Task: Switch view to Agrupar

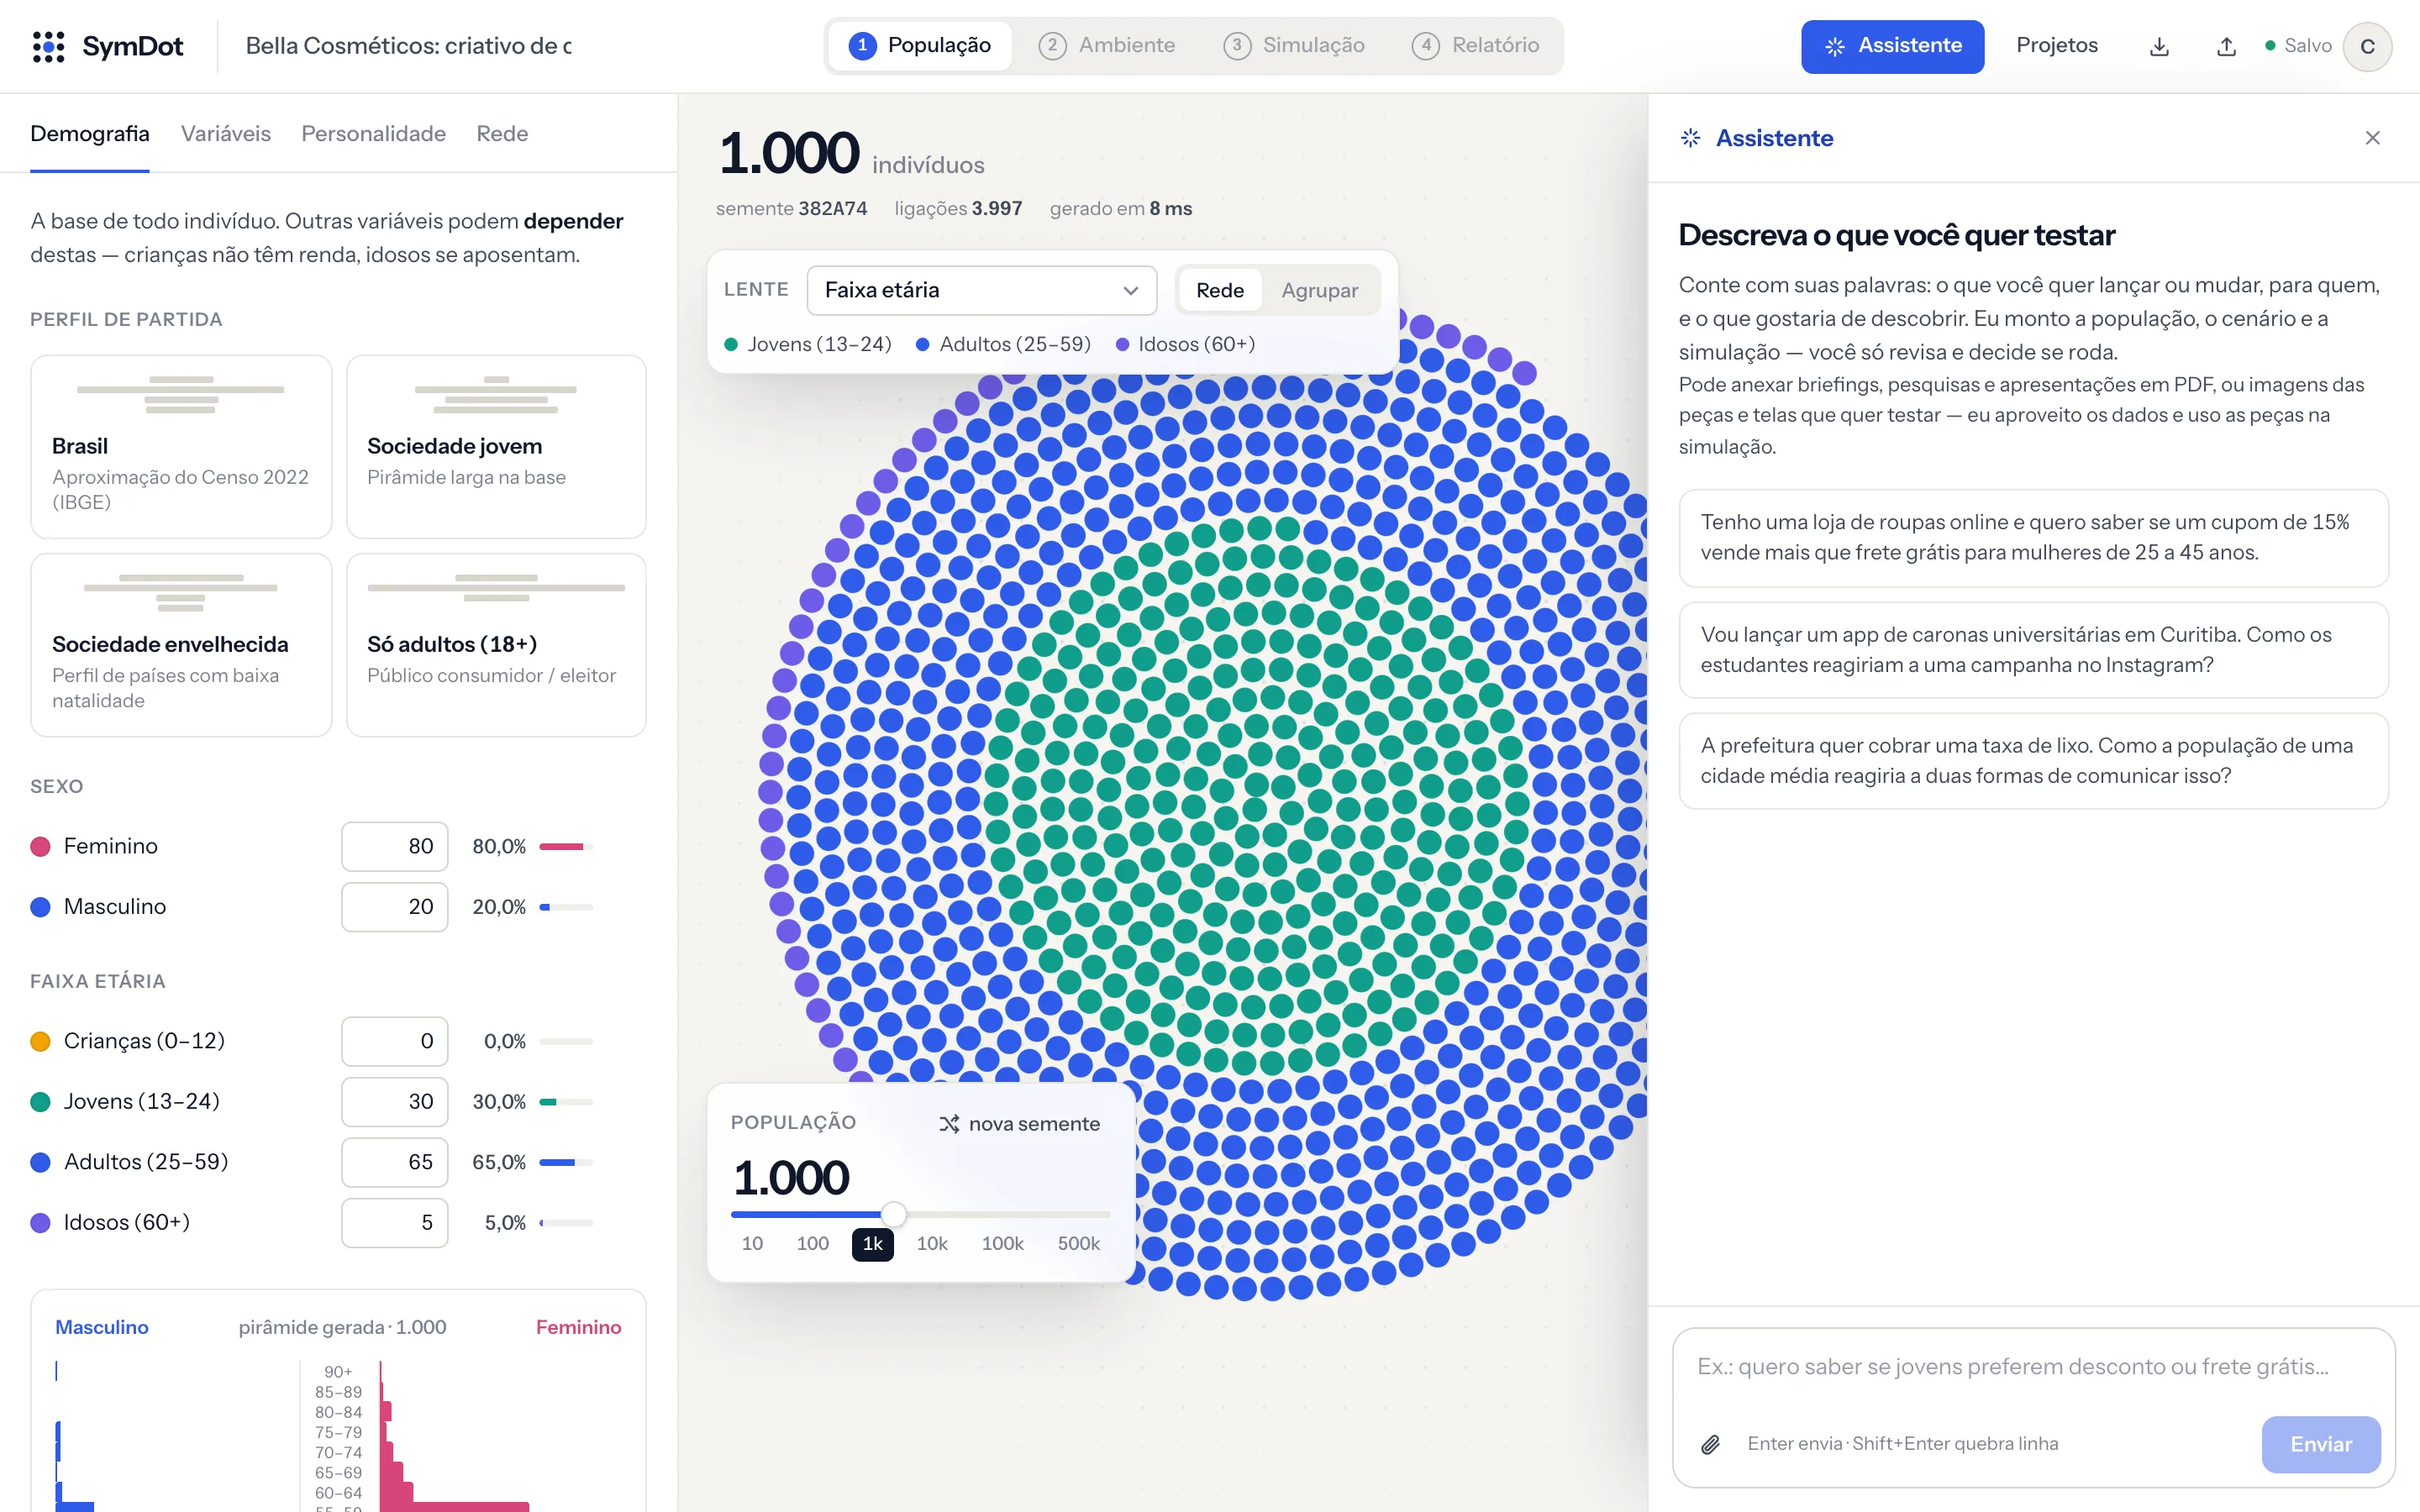Action: coord(1319,290)
